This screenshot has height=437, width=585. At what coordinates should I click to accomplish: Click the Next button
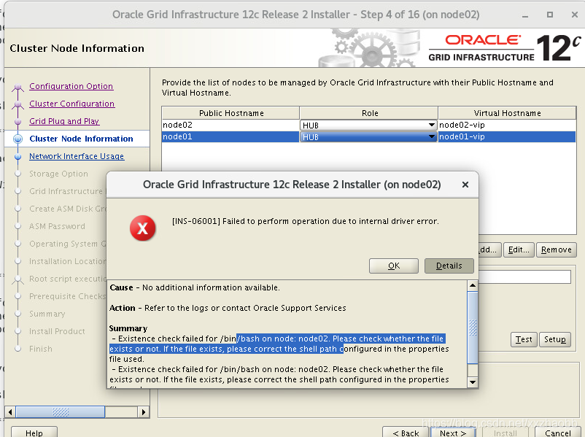(453, 432)
